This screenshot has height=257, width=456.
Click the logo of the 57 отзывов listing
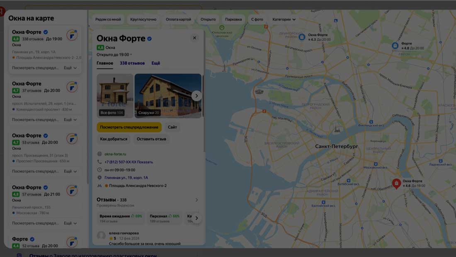[72, 191]
